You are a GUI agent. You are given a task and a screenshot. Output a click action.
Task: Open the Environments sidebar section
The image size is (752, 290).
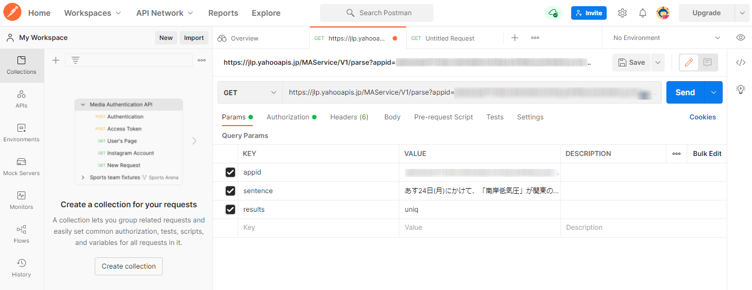click(21, 133)
